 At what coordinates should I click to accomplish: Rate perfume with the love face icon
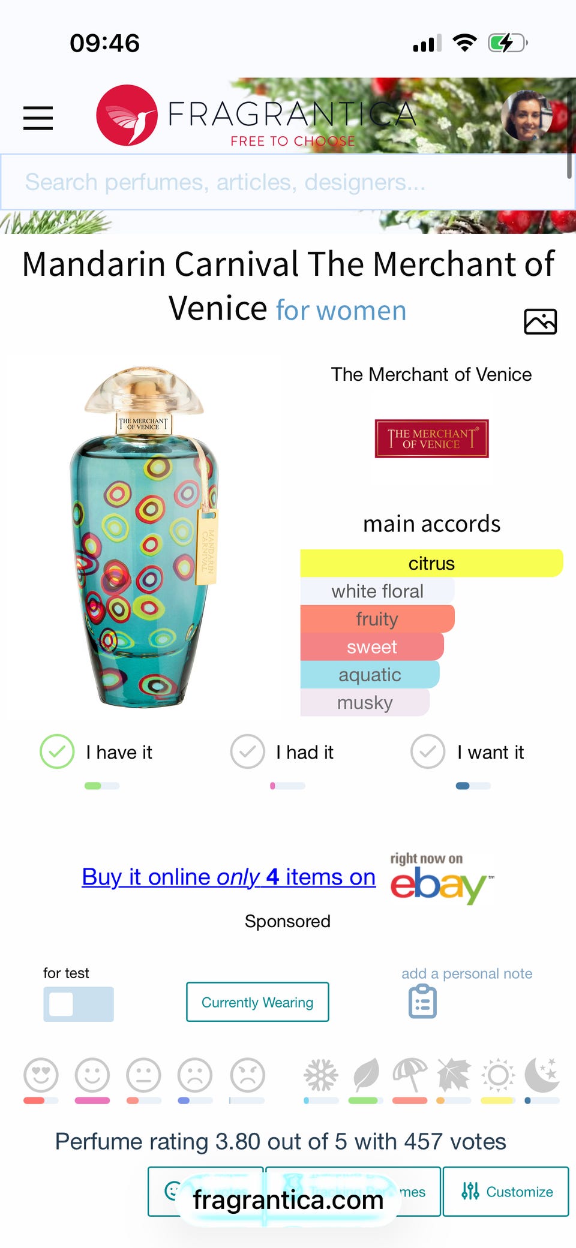41,1075
